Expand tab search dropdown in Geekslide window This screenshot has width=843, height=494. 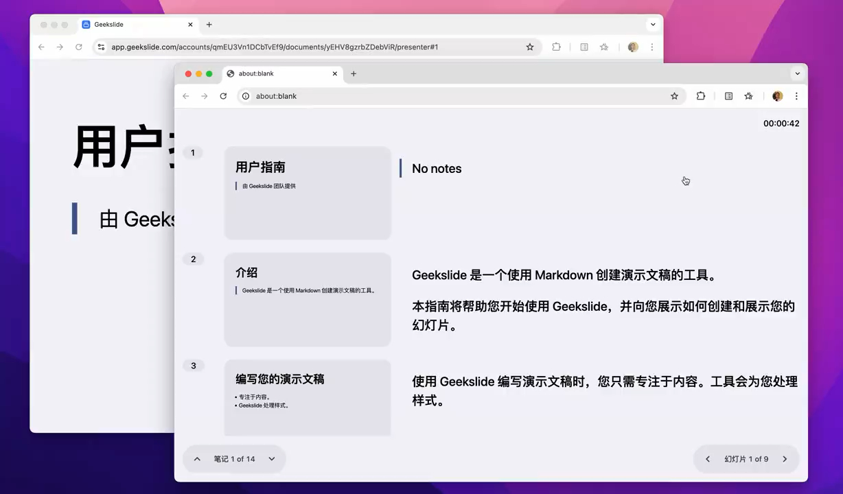(653, 25)
